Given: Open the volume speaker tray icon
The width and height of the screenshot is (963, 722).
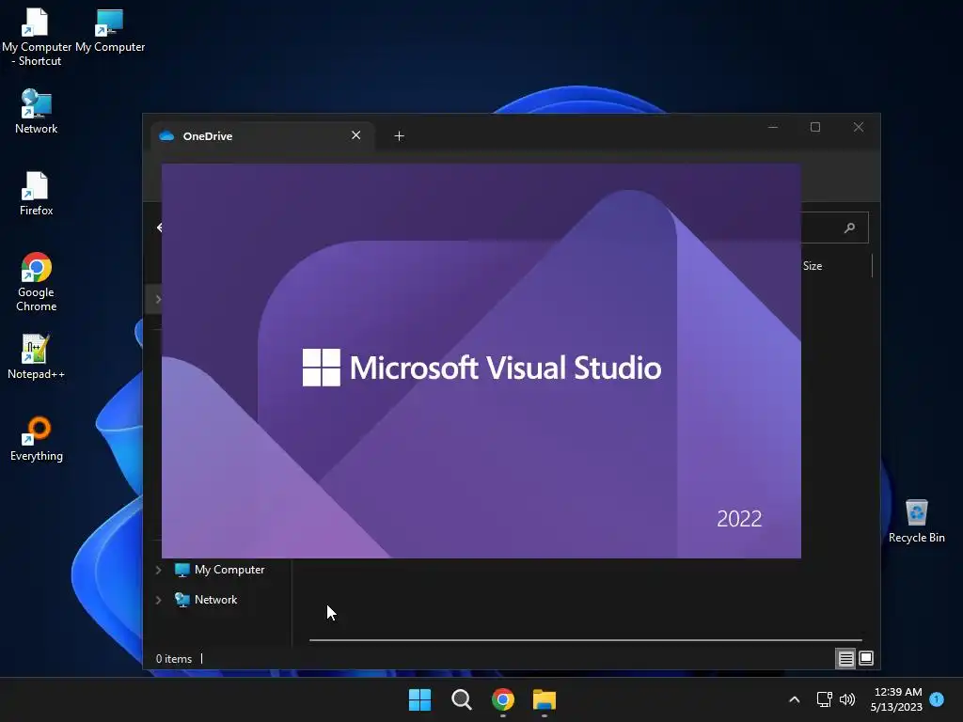Looking at the screenshot, I should [x=847, y=699].
